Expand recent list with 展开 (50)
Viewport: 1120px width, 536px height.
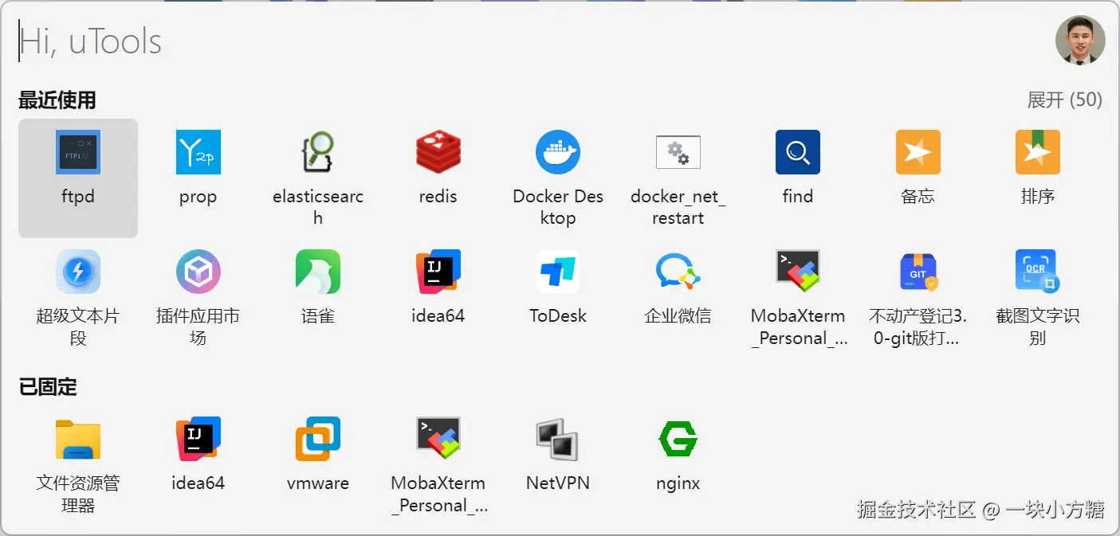click(1064, 100)
